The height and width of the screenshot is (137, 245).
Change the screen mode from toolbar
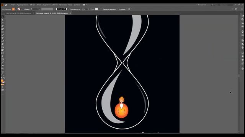click(3, 90)
